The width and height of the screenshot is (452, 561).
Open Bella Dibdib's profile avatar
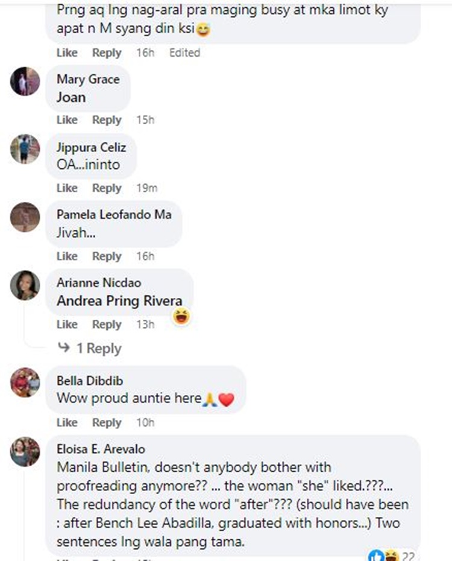tap(25, 382)
